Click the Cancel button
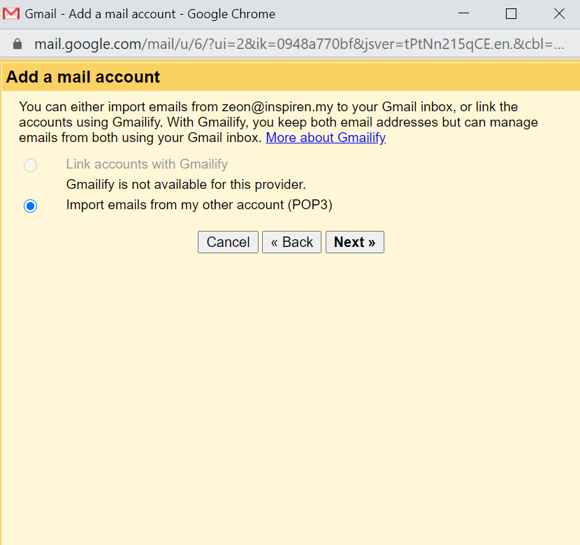Screen dimensions: 580x545 click(x=228, y=242)
